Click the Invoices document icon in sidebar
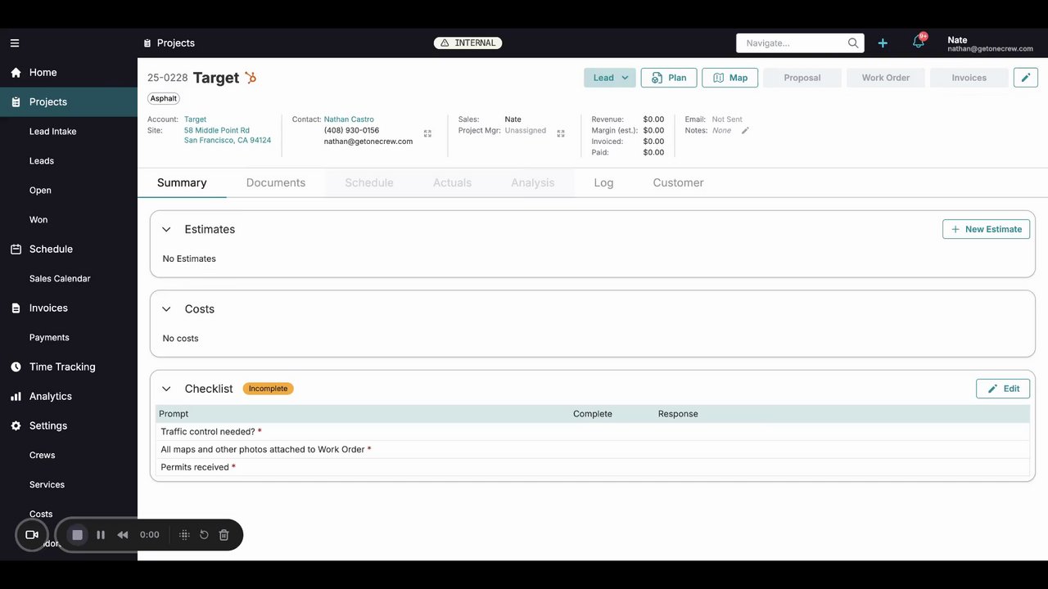 tap(16, 308)
